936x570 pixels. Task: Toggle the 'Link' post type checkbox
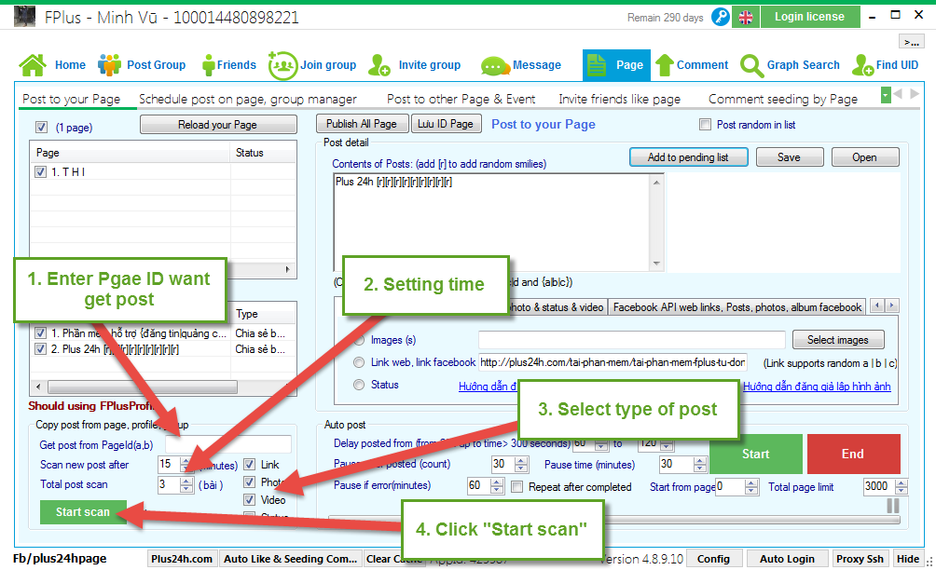[250, 464]
